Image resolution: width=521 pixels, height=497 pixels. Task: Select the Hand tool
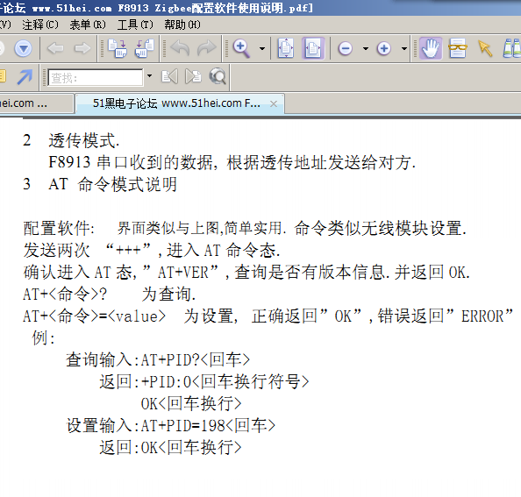(431, 48)
